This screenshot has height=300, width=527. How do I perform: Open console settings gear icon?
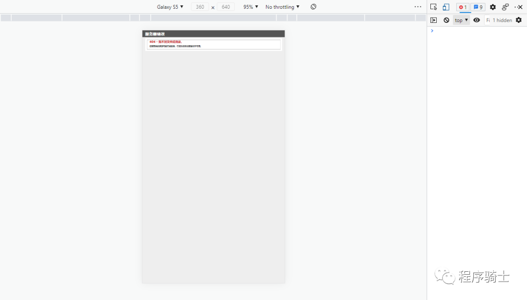click(x=519, y=20)
